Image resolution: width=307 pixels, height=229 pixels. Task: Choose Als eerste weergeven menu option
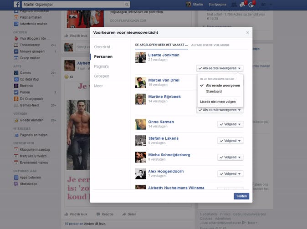point(223,86)
